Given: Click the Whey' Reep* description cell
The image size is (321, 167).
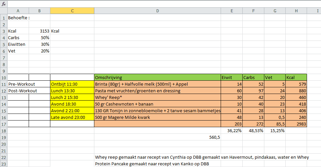Looking at the screenshot, I should point(157,97).
